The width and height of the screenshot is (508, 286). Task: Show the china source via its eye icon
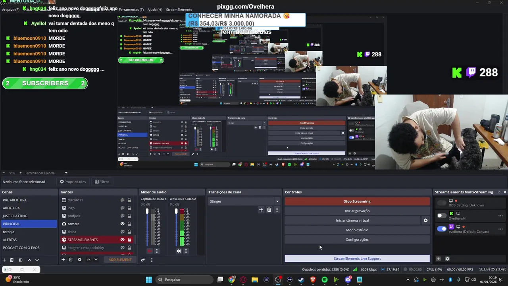click(x=123, y=232)
